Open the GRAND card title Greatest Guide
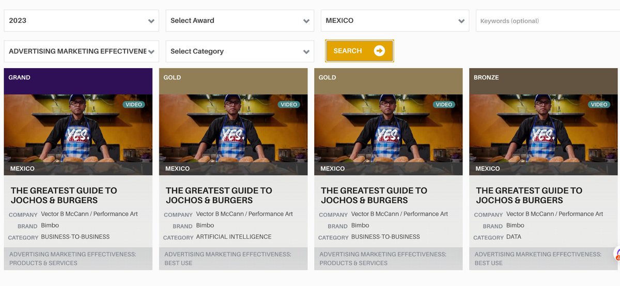Viewport: 620px width, 286px height. coord(64,195)
